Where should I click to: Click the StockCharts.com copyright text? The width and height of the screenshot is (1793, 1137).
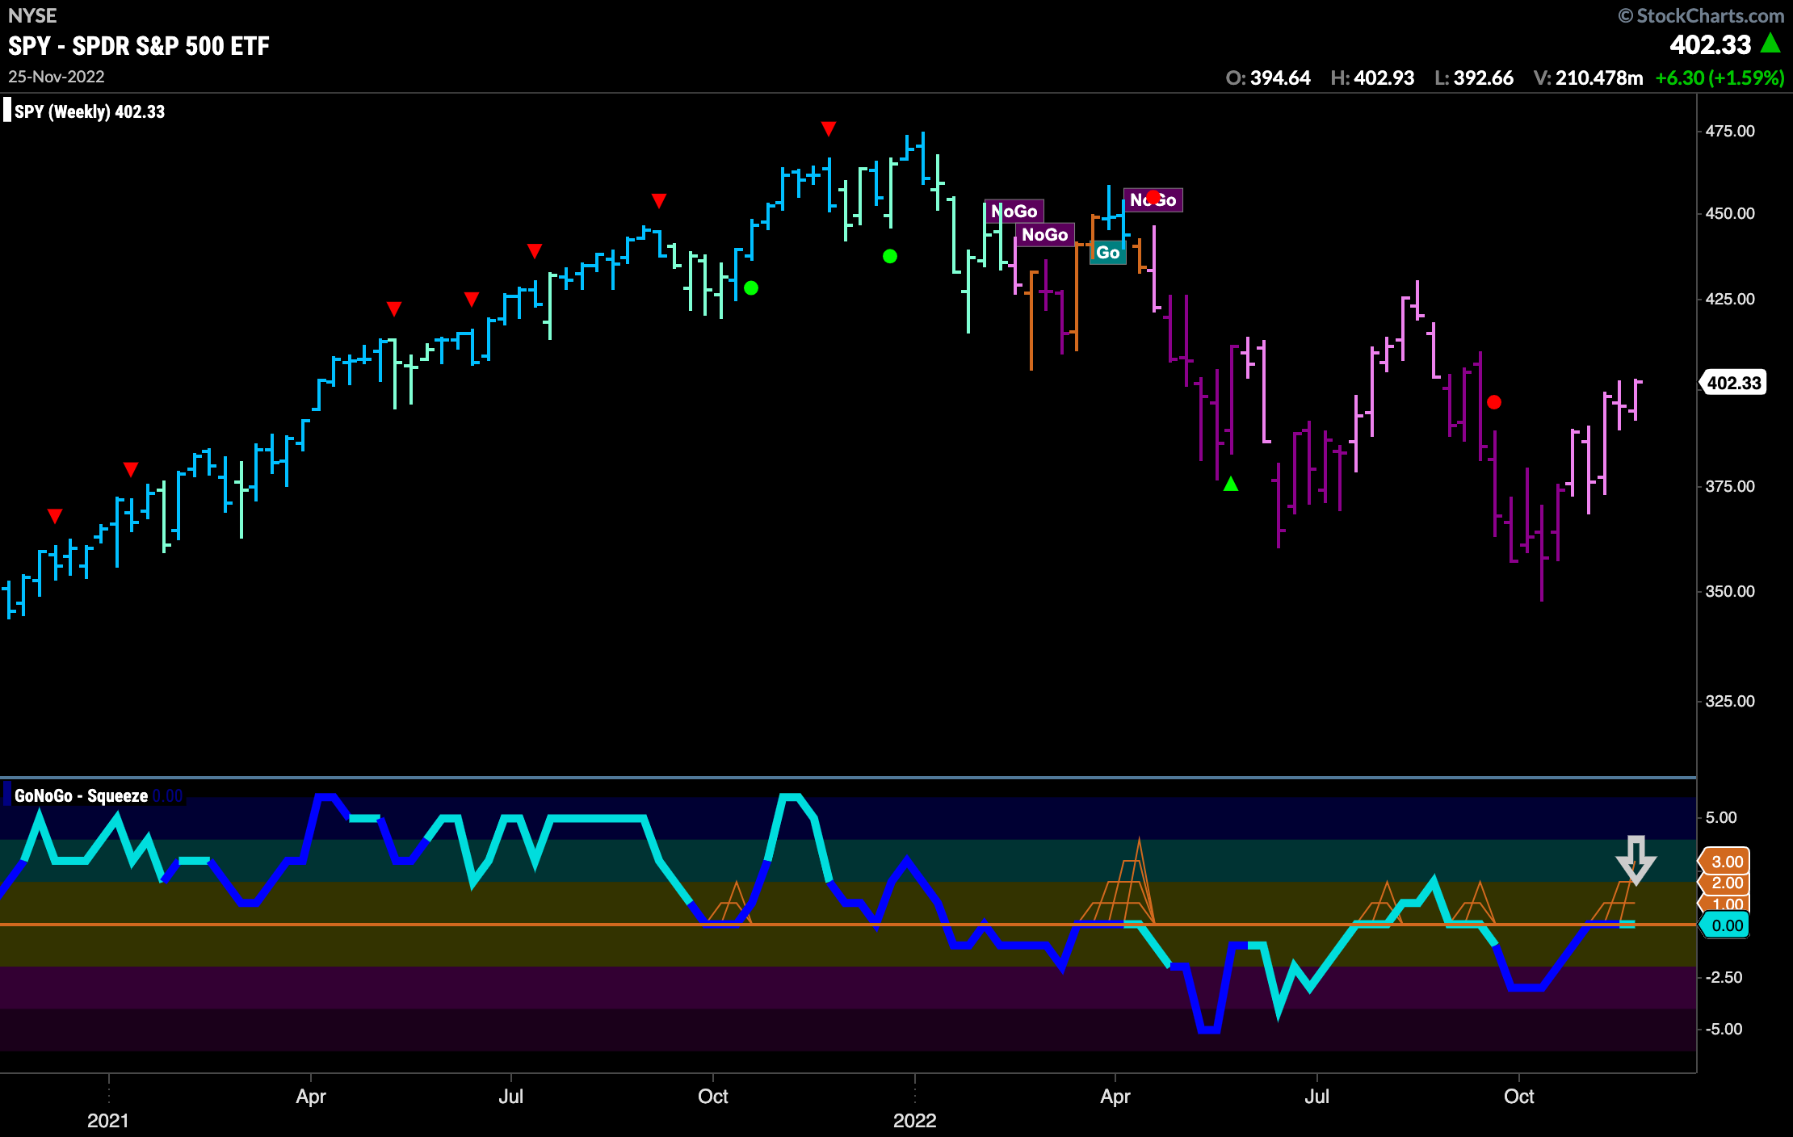coord(1702,16)
